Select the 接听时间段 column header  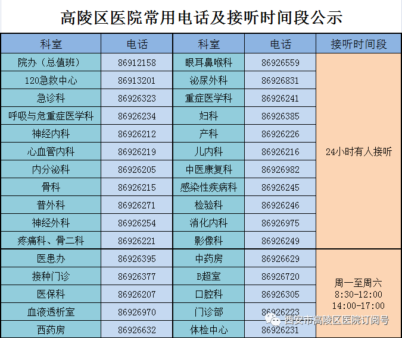[359, 44]
